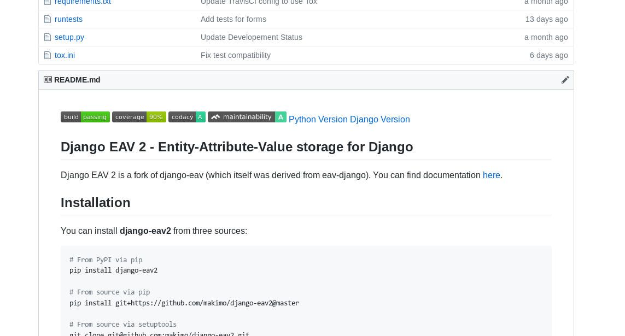Click '# From source via setuptools' comment
Image resolution: width=625 pixels, height=336 pixels.
[x=123, y=324]
